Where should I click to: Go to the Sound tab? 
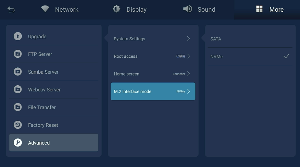(199, 9)
